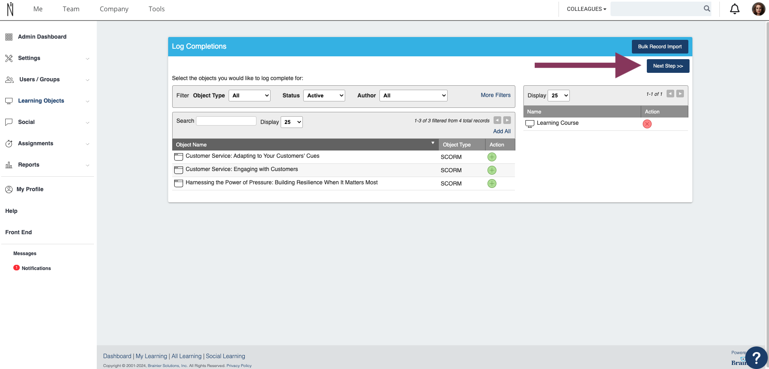
Task: Click Admin Dashboard grid icon
Action: (9, 37)
